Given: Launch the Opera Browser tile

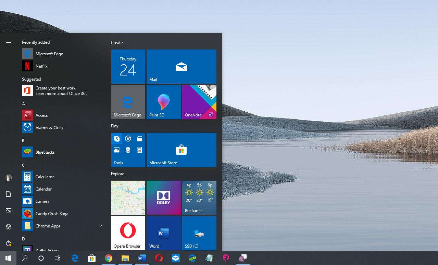Looking at the screenshot, I should 128,233.
